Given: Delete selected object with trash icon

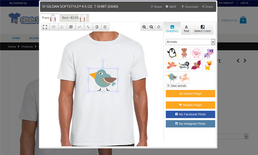Looking at the screenshot, I should pos(105,27).
